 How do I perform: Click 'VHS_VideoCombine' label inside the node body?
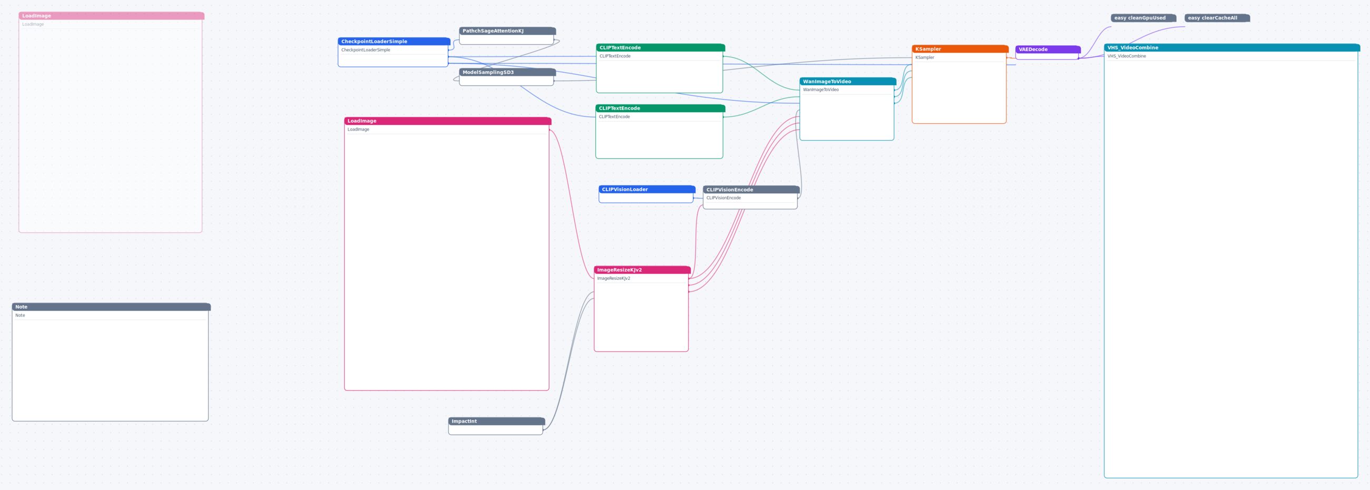[x=1127, y=56]
